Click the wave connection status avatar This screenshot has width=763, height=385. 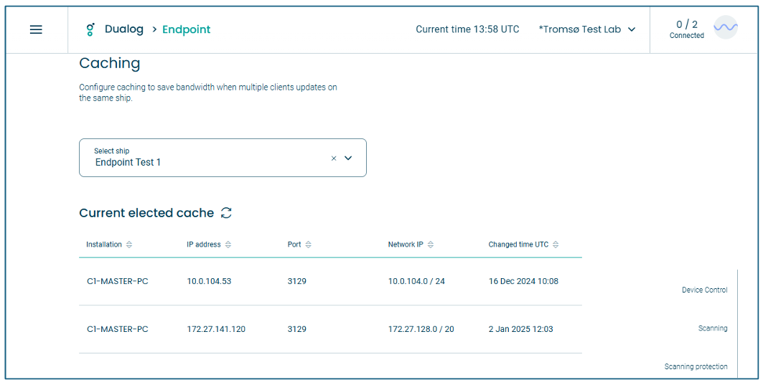coord(726,28)
